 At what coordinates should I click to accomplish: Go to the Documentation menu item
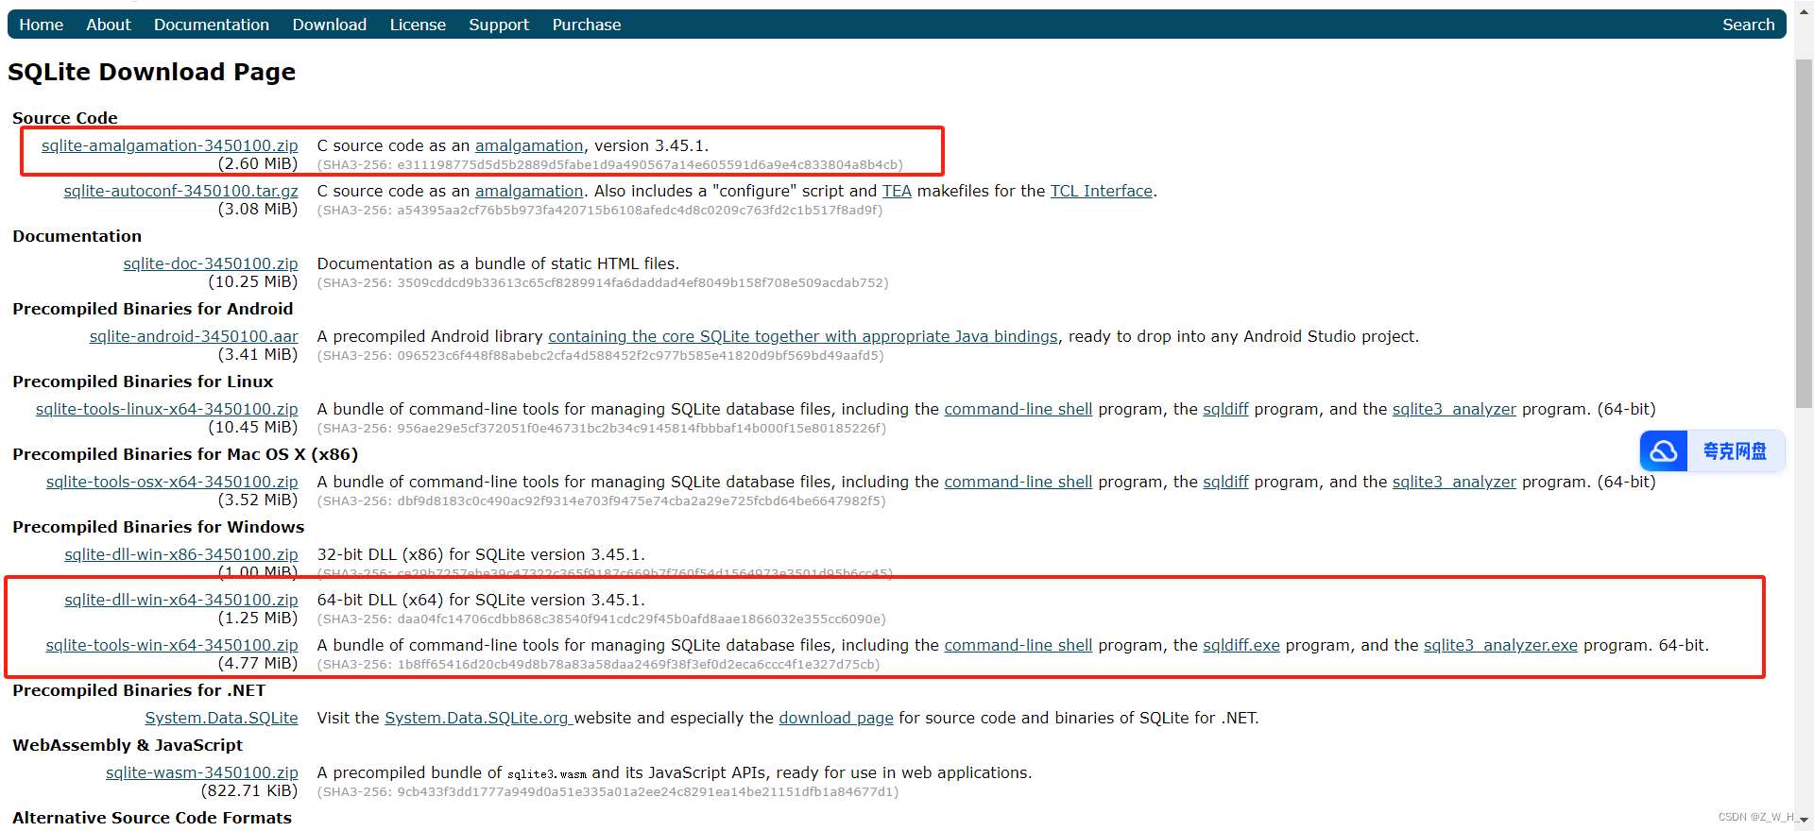(212, 25)
